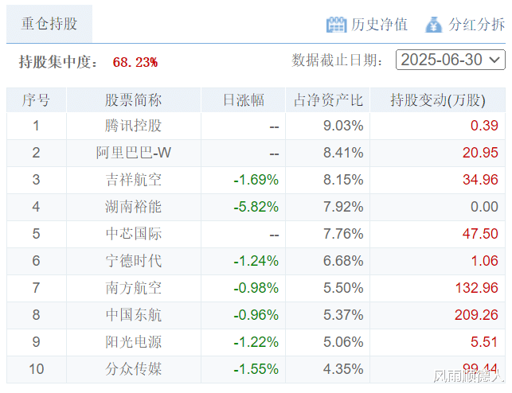Click the -5.82% daily change value
This screenshot has width=512, height=393.
pyautogui.click(x=256, y=207)
